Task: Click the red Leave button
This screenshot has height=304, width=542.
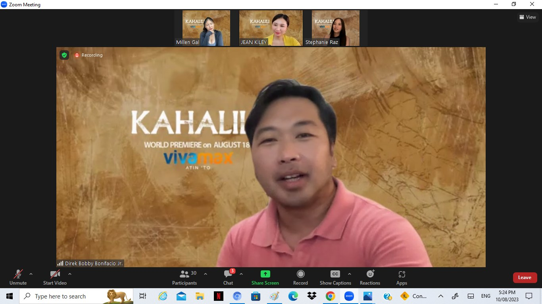Action: (x=525, y=277)
